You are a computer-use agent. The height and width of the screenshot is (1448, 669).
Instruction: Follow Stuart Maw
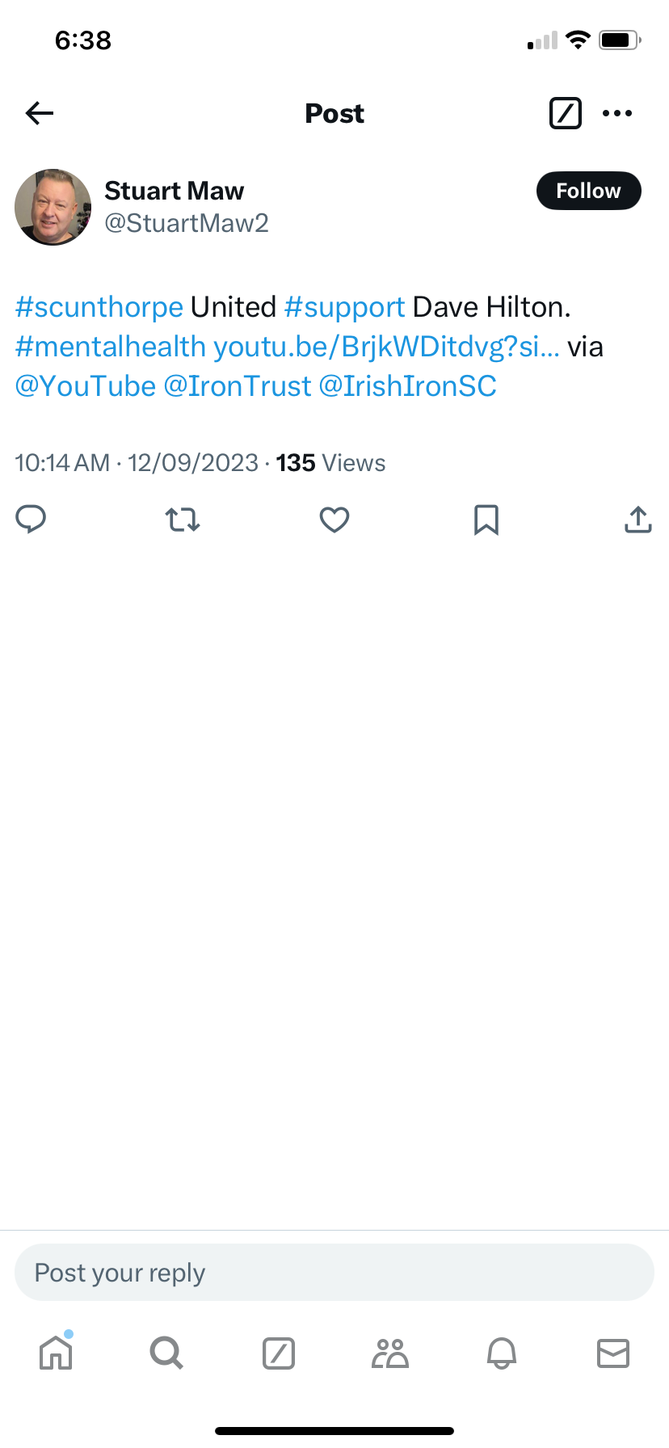(x=588, y=191)
